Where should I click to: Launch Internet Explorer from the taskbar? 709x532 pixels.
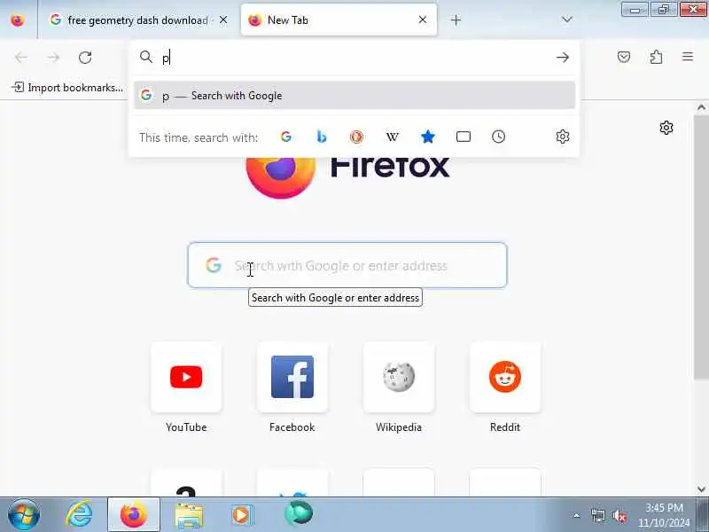pos(79,514)
